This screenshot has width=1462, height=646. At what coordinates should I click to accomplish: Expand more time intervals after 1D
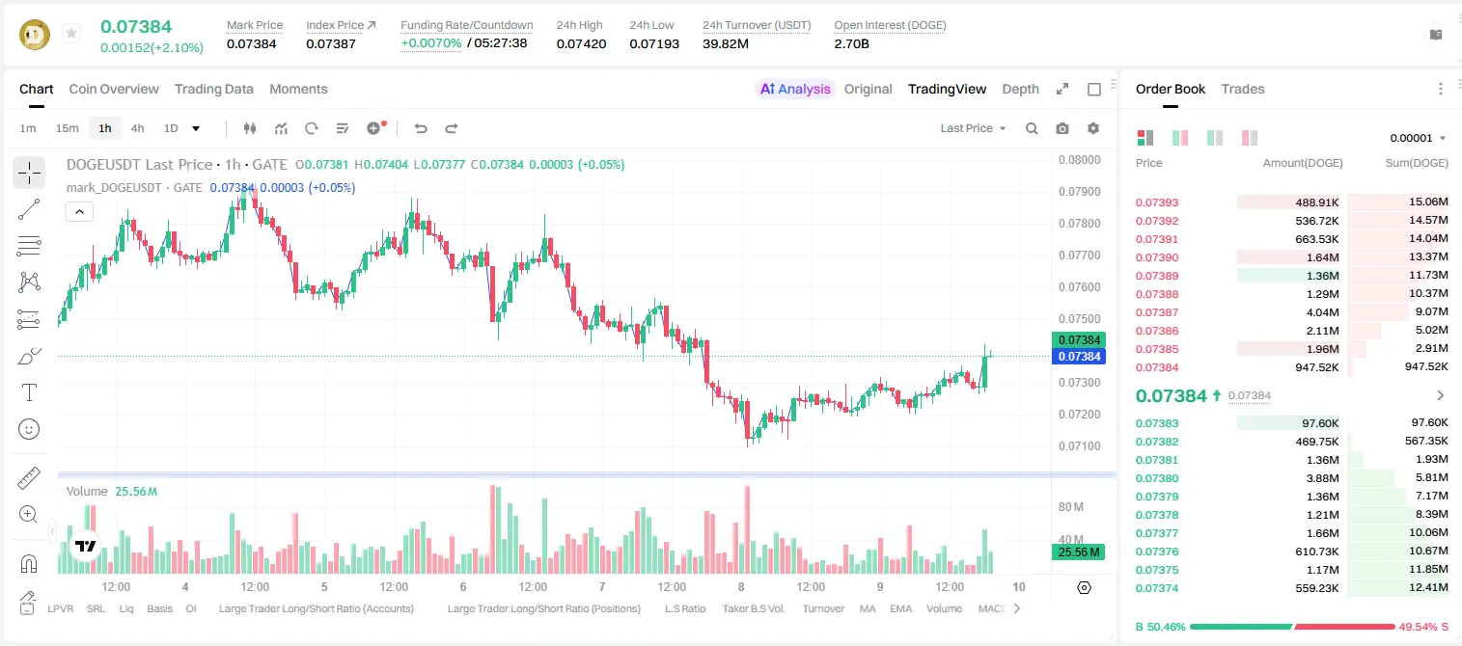196,128
